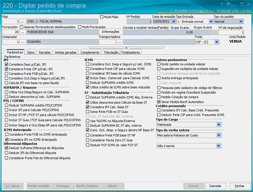
Task: Enable Emitir pedido na unidade máster
Action: tap(159, 64)
